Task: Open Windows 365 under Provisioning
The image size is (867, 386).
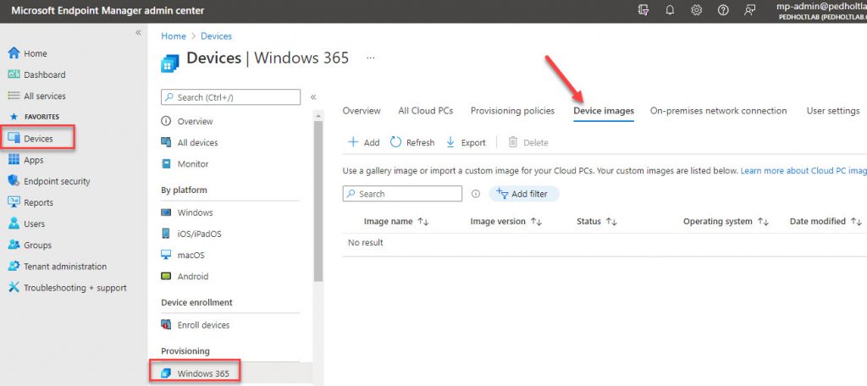Action: coord(203,373)
